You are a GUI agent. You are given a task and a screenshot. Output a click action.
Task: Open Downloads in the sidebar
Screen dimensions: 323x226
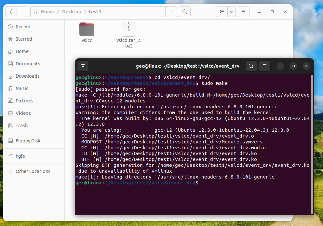pyautogui.click(x=34, y=76)
